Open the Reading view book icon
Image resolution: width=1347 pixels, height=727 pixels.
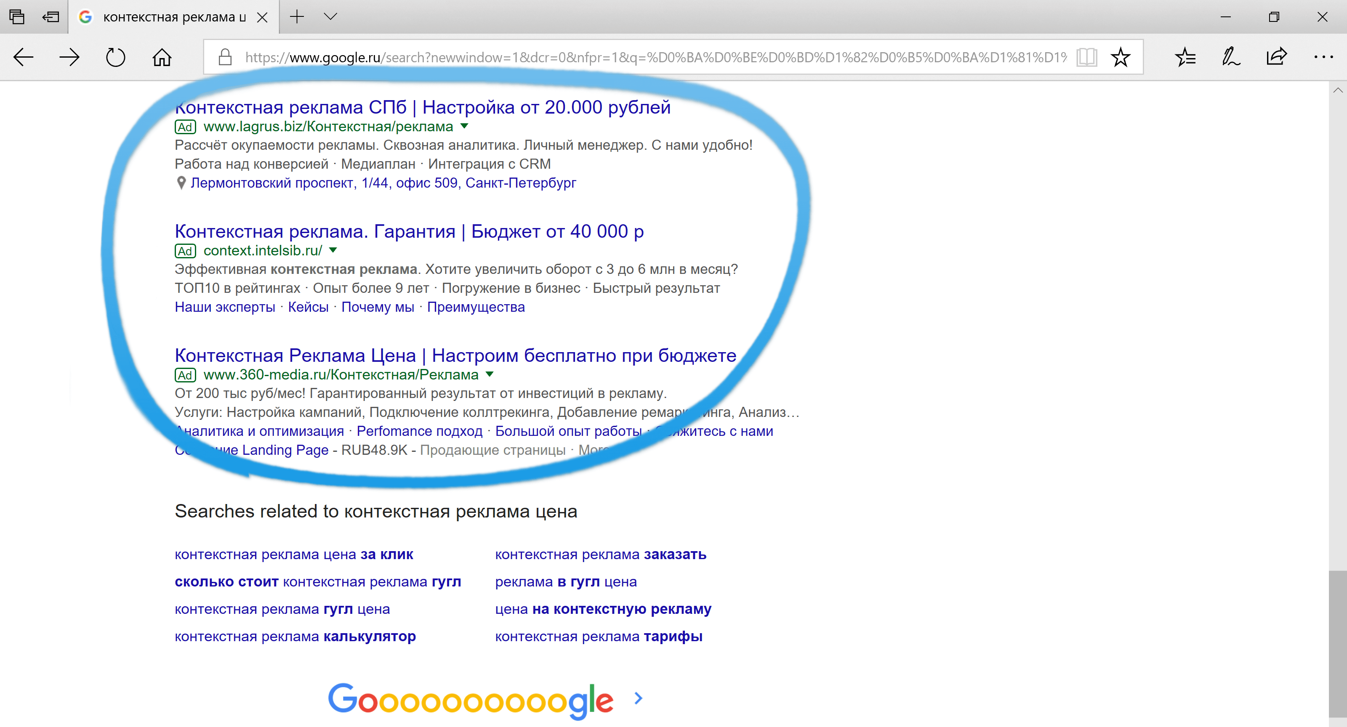pos(1086,57)
